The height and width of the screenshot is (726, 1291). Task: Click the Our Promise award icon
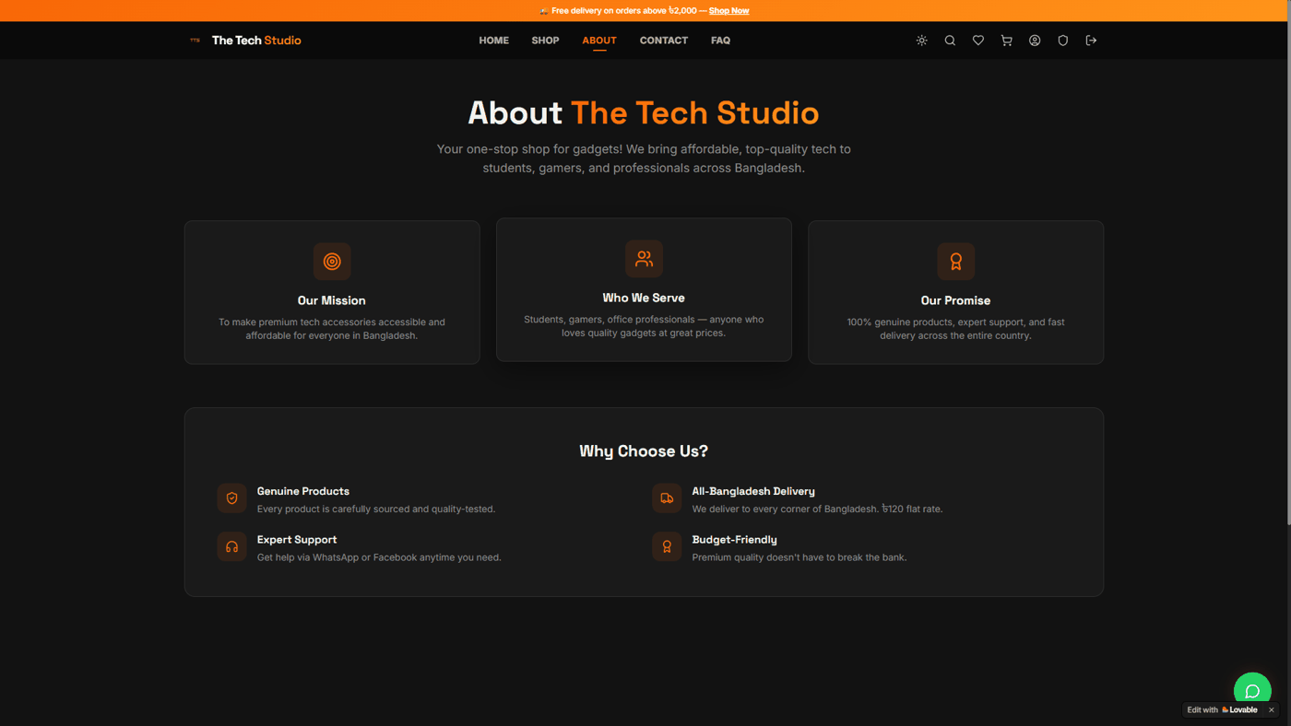955,262
